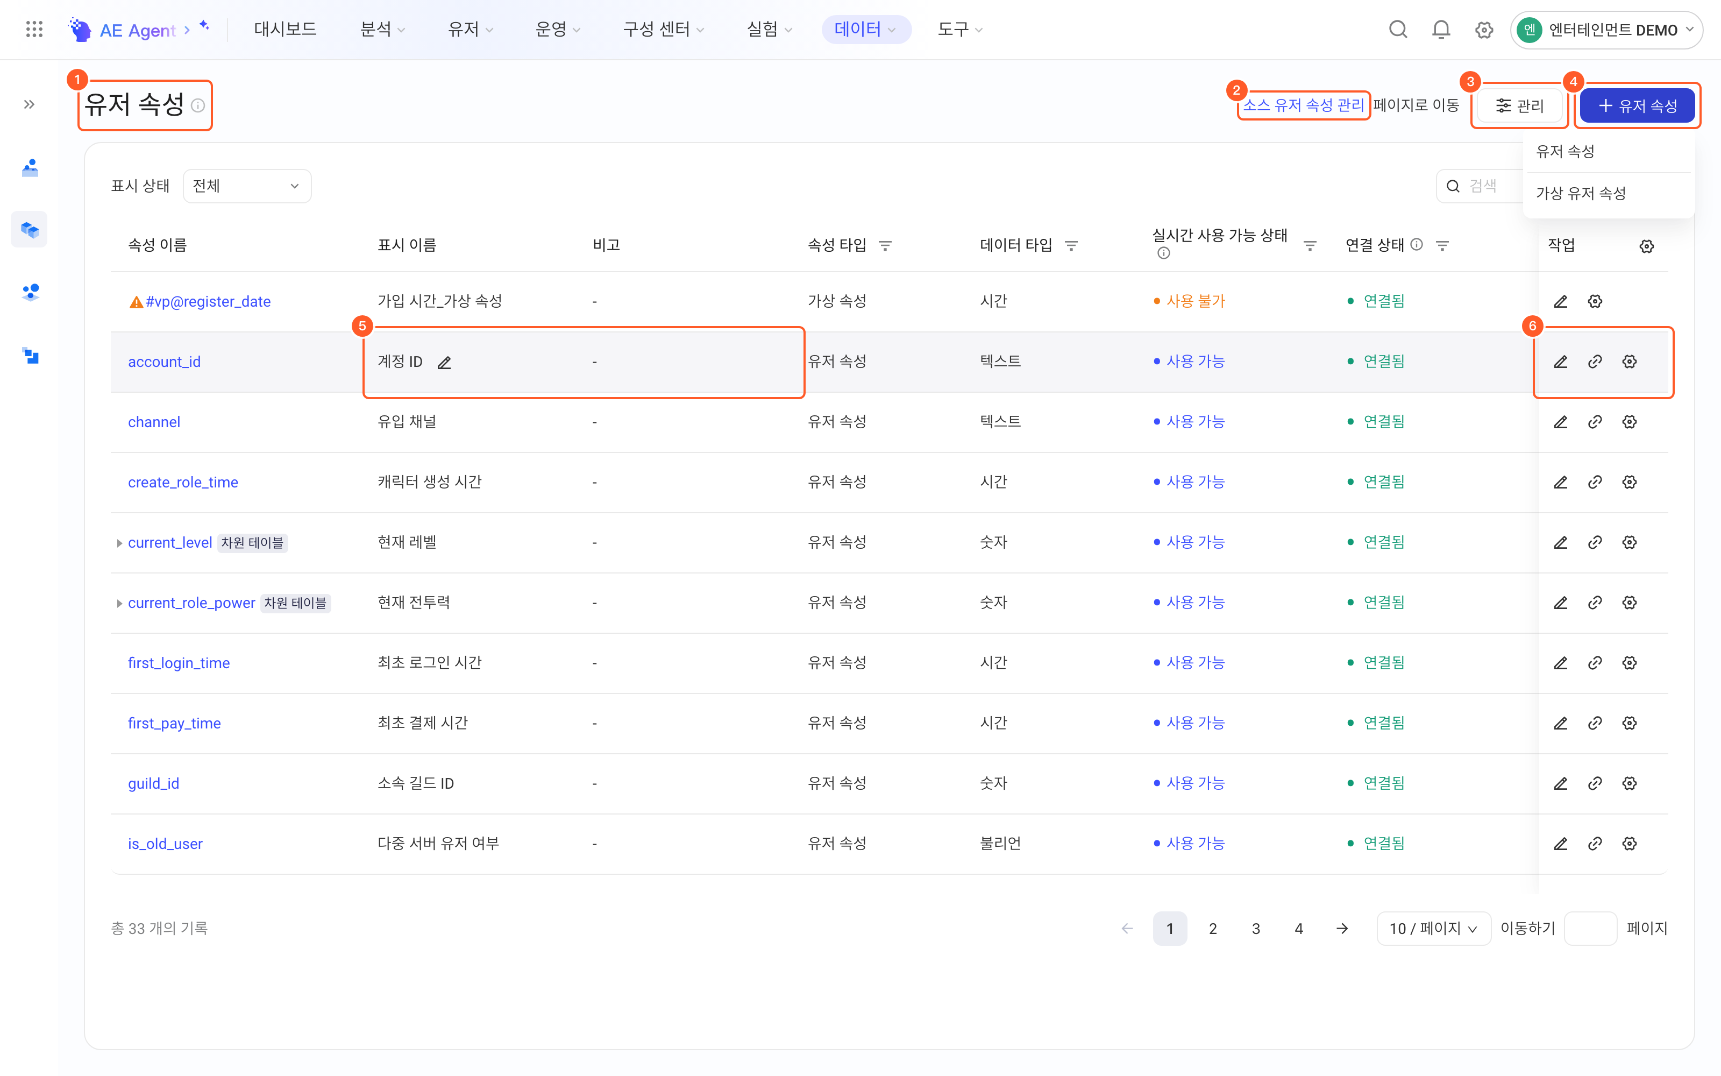1721x1076 pixels.
Task: Click the 연결 상태 filter icon
Action: pyautogui.click(x=1442, y=245)
